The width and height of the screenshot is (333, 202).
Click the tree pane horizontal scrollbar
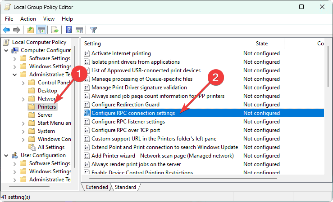click(x=29, y=187)
